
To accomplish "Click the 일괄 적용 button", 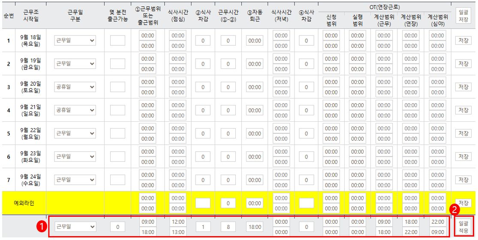I will (x=463, y=226).
